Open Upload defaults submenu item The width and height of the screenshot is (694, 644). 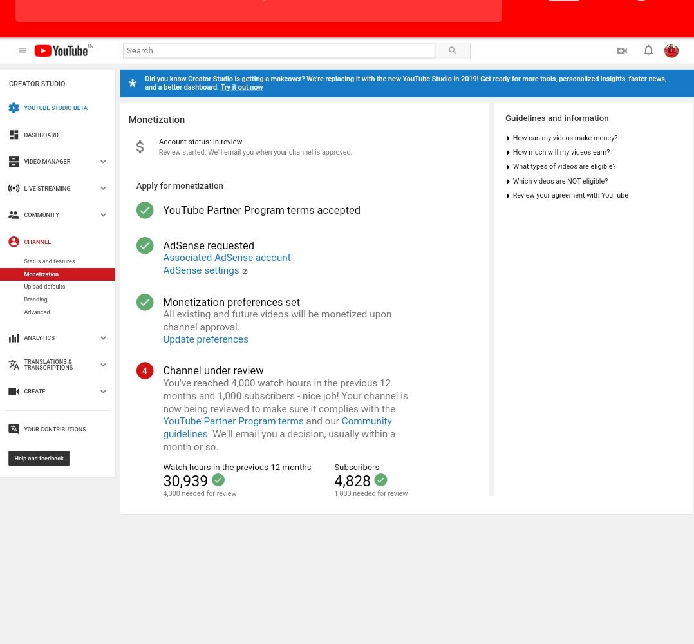[44, 287]
